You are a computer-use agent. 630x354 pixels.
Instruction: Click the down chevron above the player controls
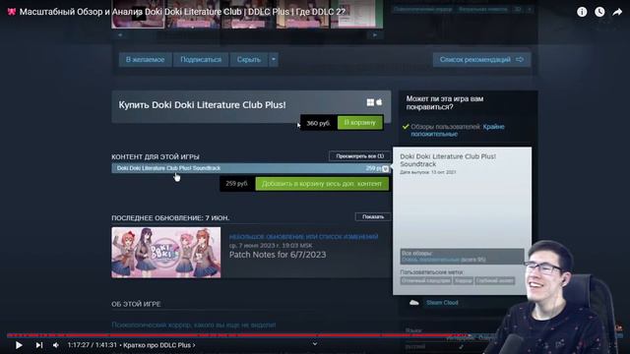(x=315, y=344)
